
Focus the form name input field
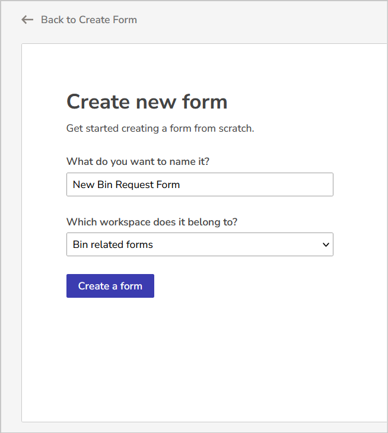point(200,184)
